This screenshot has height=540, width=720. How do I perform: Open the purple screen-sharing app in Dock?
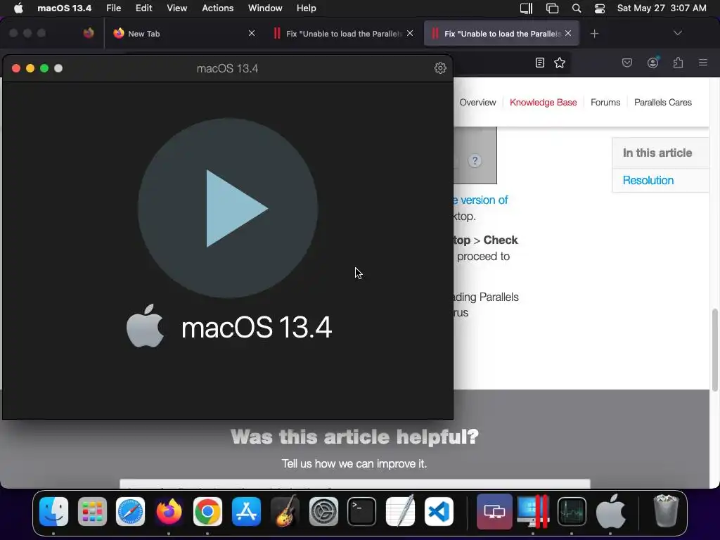pyautogui.click(x=494, y=511)
